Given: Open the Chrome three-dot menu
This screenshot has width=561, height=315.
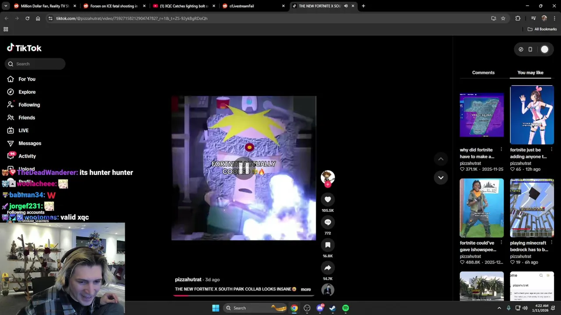Looking at the screenshot, I should (x=554, y=18).
